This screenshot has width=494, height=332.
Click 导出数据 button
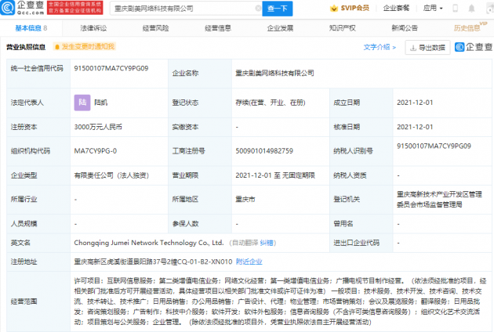pos(427,48)
